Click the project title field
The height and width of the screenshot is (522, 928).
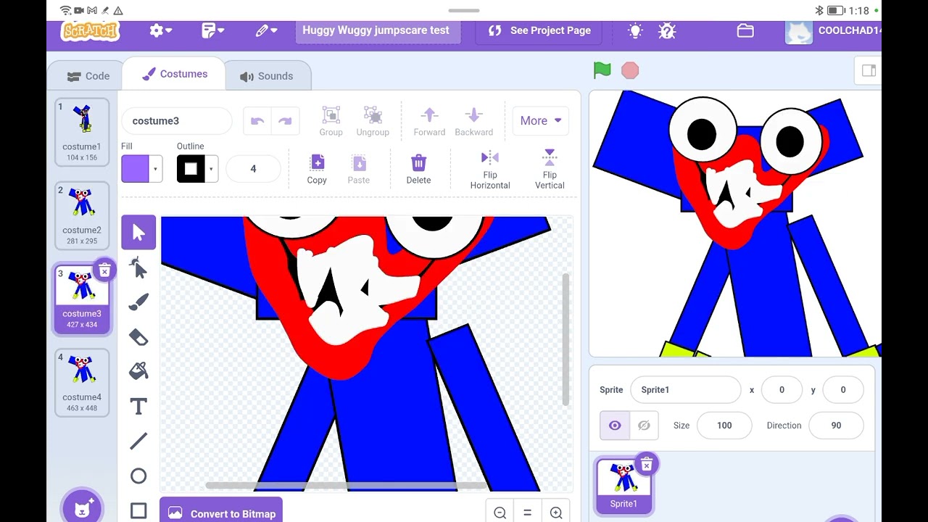[377, 30]
